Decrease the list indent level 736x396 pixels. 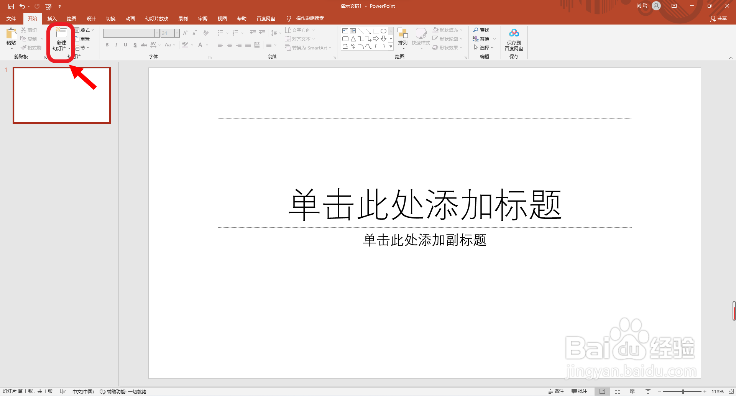[253, 33]
